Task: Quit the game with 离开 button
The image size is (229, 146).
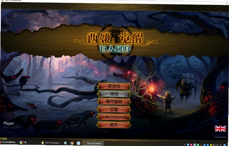Action: point(114,125)
